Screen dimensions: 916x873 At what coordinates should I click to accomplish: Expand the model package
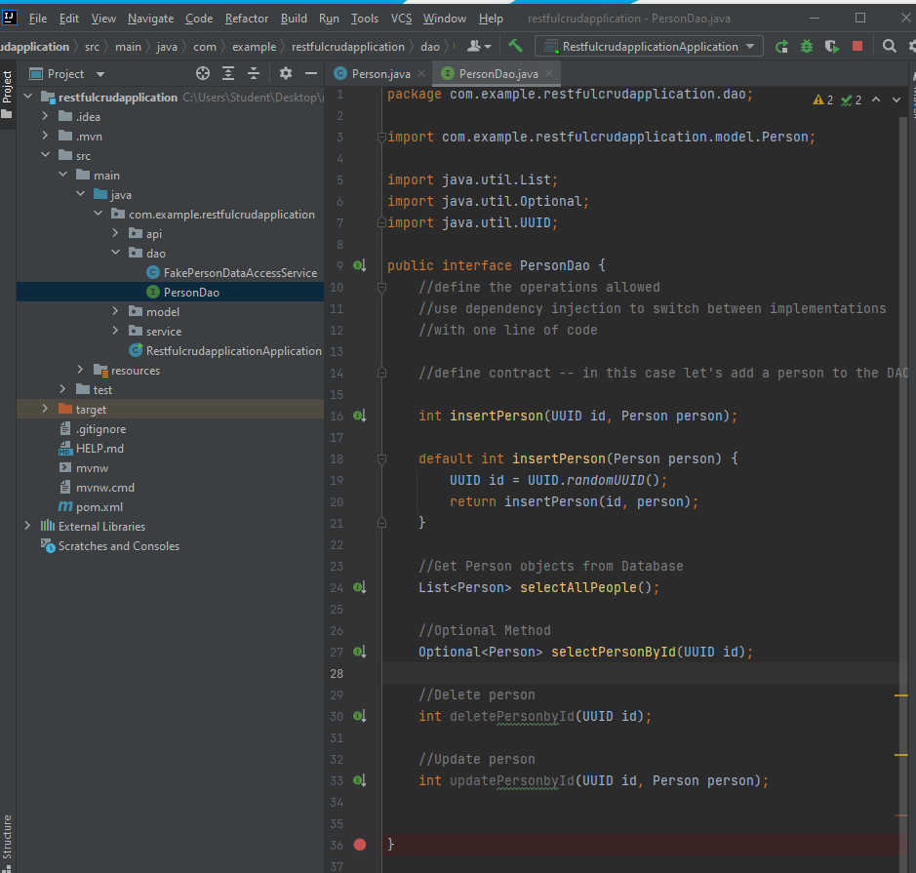click(x=115, y=311)
